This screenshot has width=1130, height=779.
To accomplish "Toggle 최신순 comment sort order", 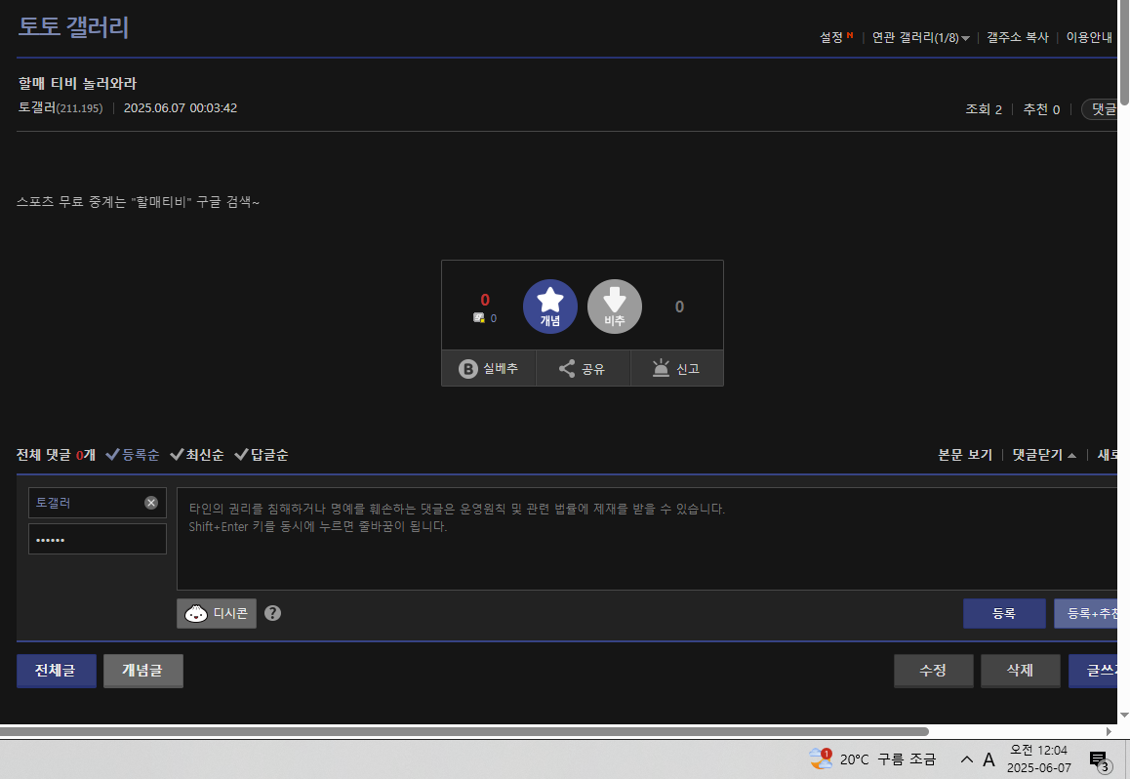I will coord(197,455).
